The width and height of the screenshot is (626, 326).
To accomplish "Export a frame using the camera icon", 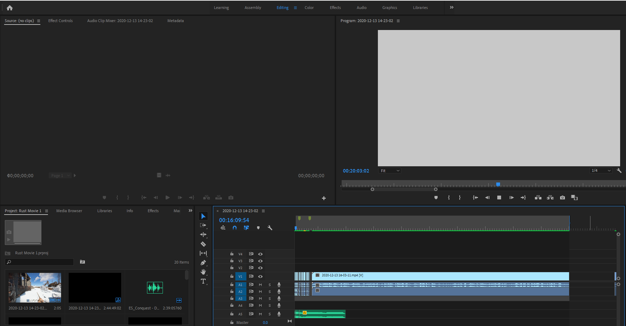I will [x=562, y=197].
